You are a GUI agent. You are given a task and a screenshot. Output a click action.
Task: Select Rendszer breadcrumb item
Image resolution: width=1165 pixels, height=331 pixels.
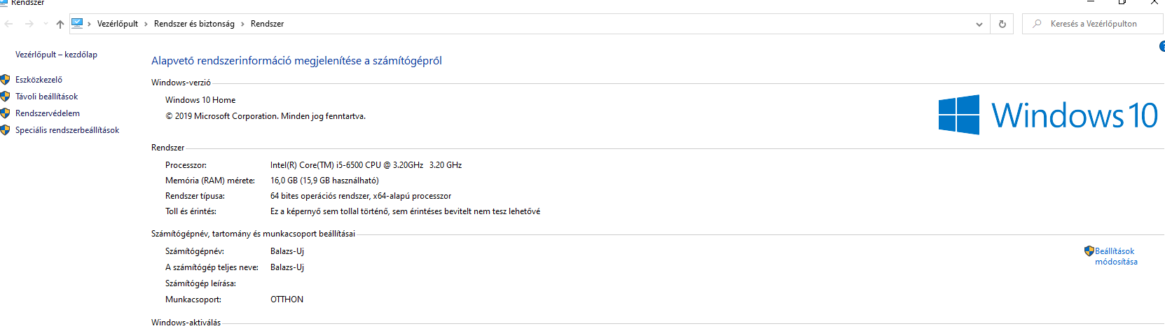point(267,24)
